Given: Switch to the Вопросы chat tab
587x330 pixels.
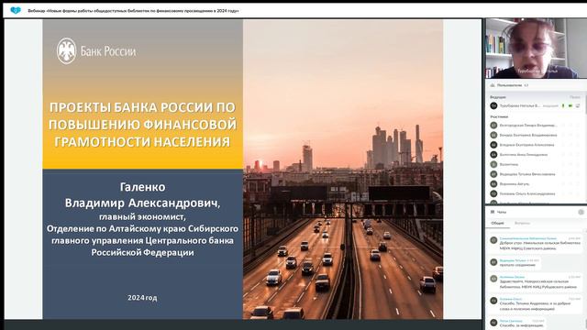Looking at the screenshot, I should tap(522, 224).
